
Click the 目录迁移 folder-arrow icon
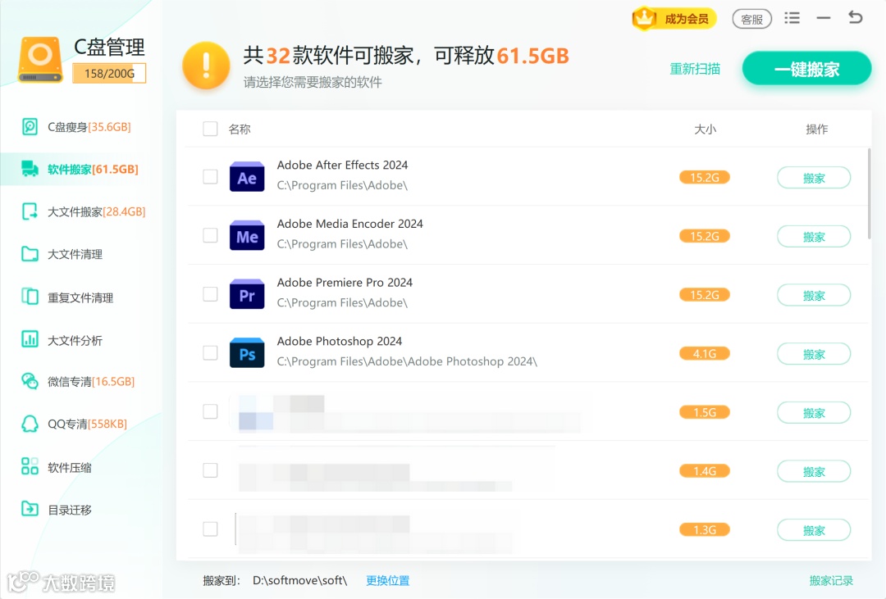point(30,509)
